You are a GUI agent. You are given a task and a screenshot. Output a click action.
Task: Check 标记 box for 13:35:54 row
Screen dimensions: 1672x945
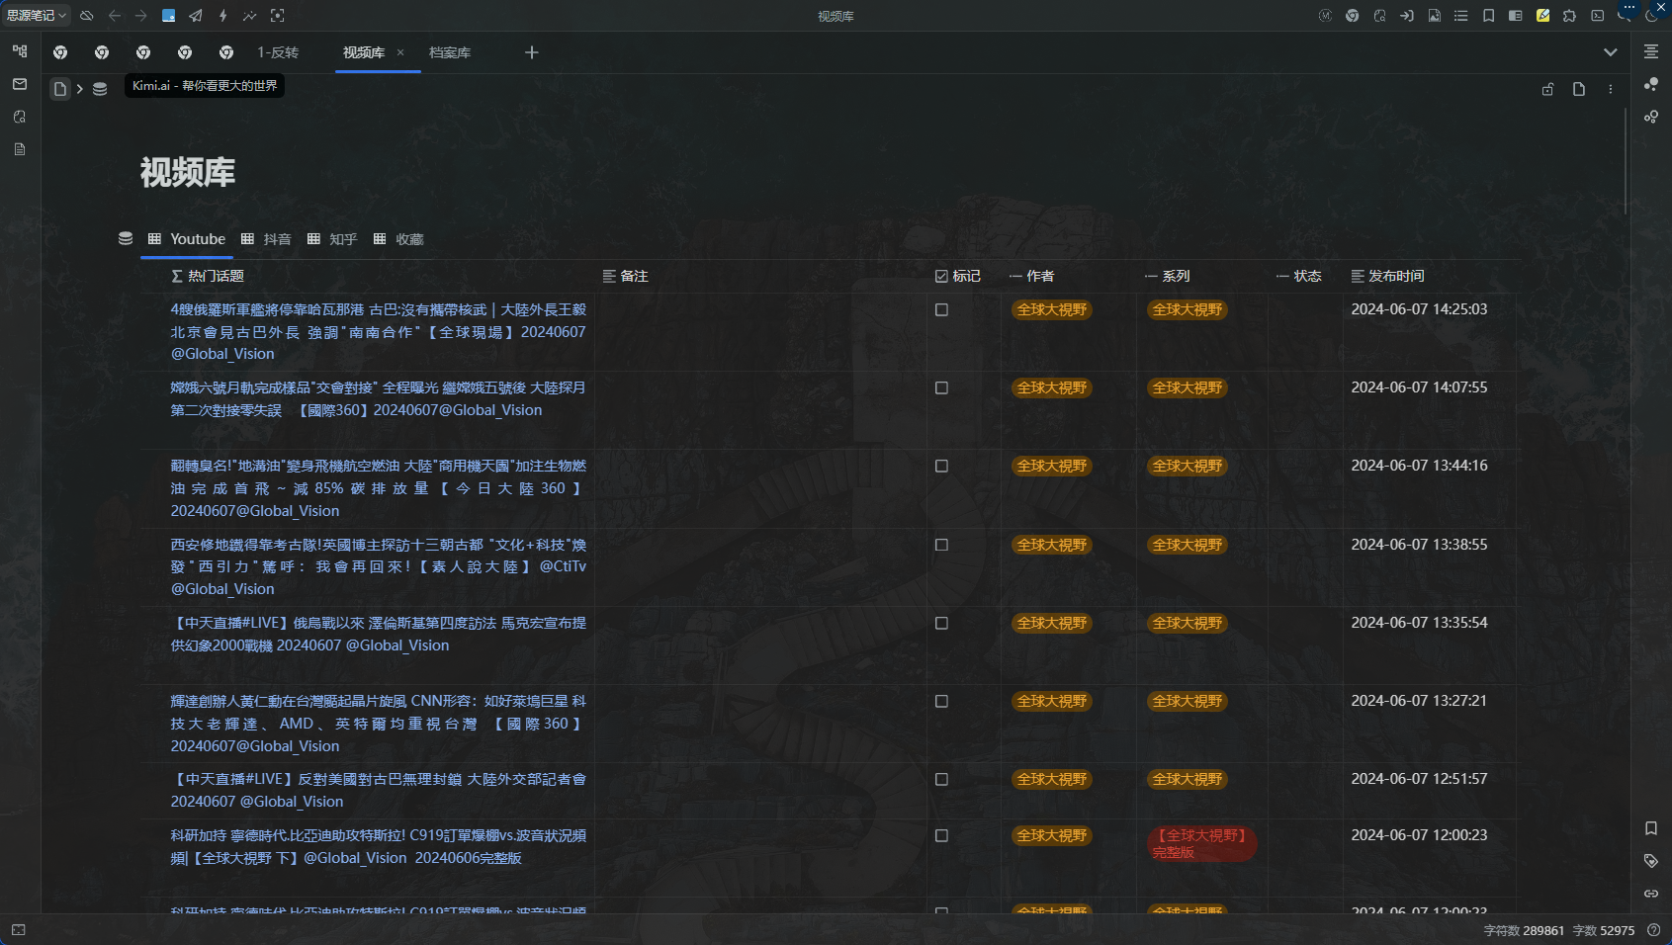pos(941,623)
